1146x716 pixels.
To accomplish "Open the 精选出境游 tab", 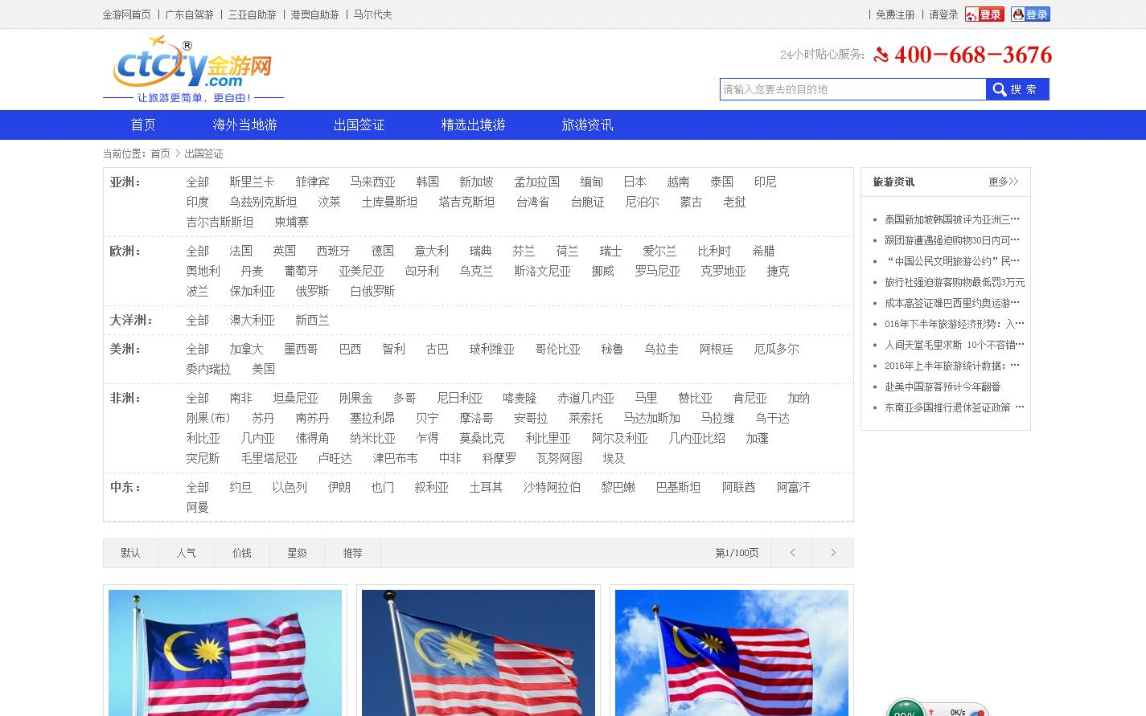I will coord(474,125).
